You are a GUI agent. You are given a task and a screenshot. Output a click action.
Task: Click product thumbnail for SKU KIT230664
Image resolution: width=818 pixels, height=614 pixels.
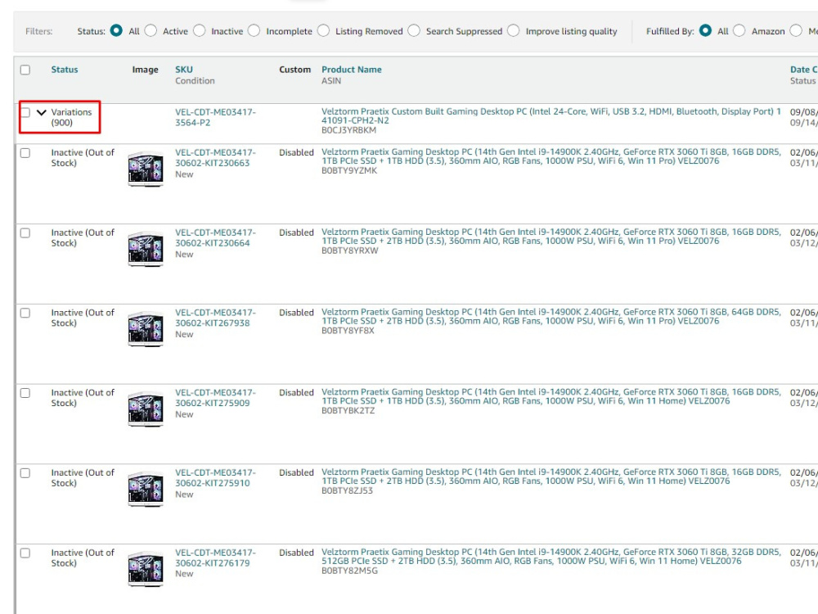tap(146, 249)
